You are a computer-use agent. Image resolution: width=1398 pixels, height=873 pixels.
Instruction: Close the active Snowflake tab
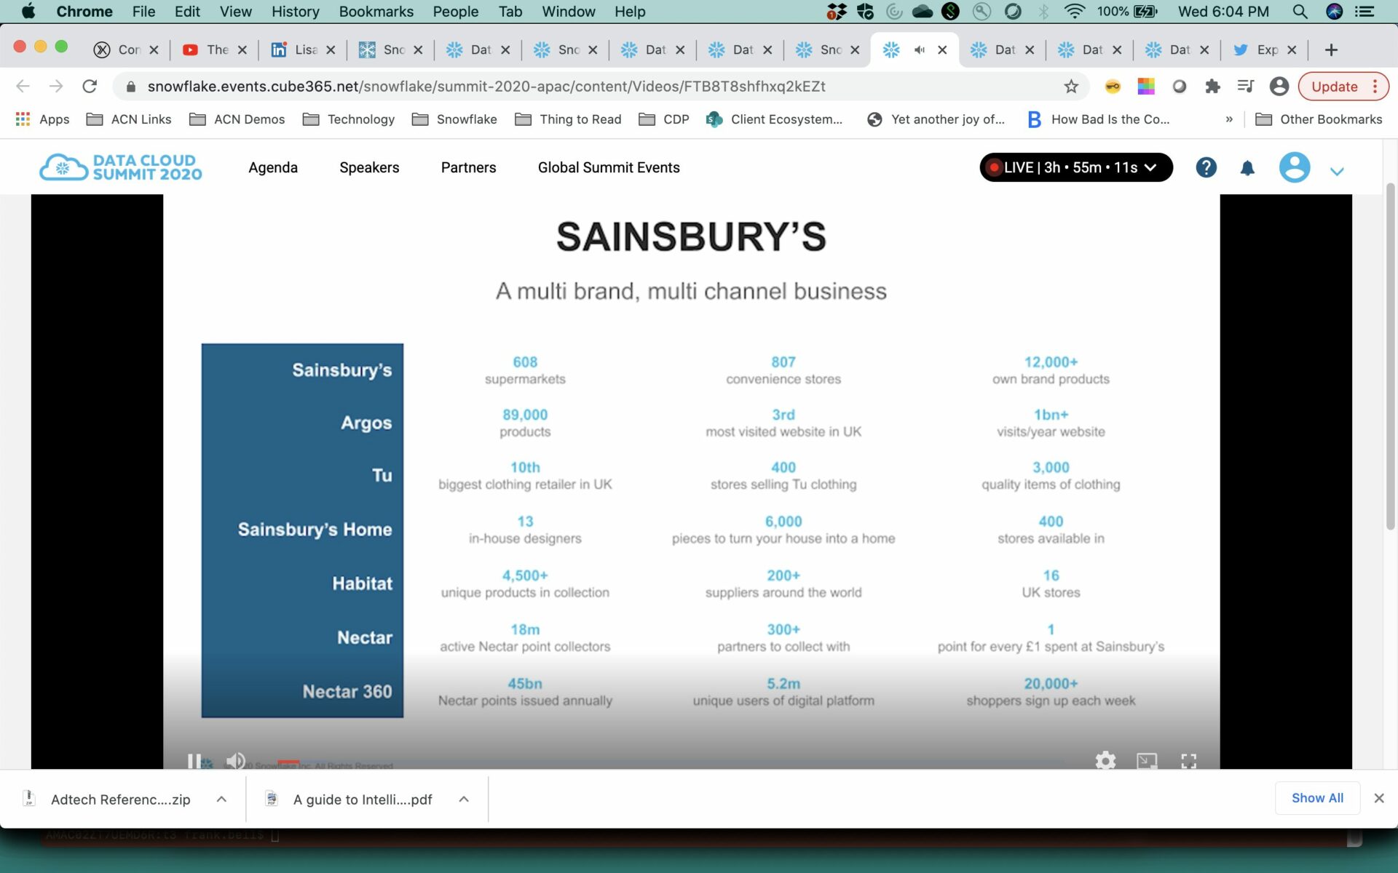(942, 49)
